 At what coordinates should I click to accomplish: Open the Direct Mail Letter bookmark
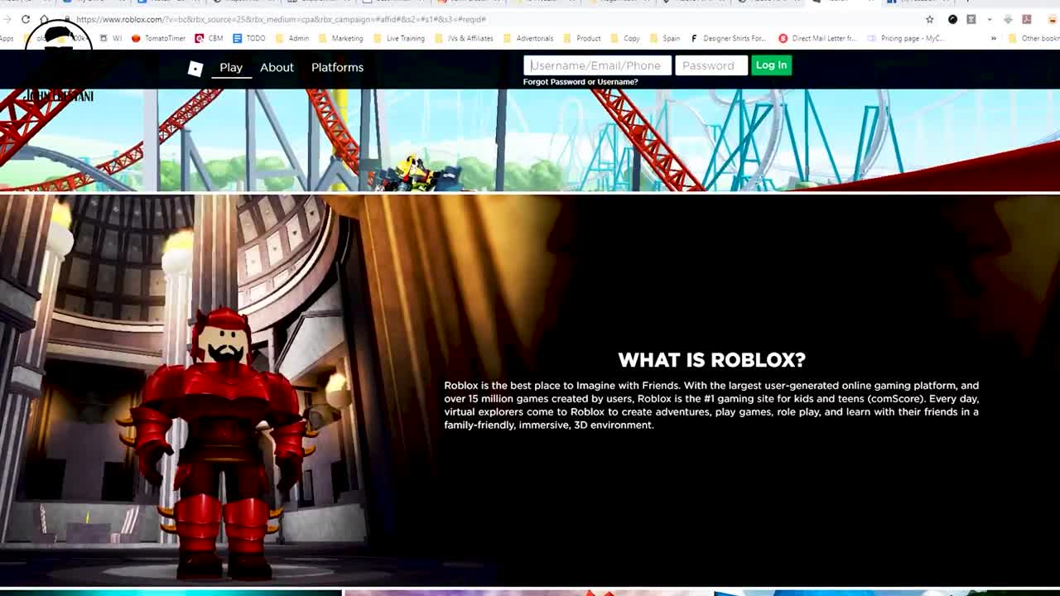817,38
